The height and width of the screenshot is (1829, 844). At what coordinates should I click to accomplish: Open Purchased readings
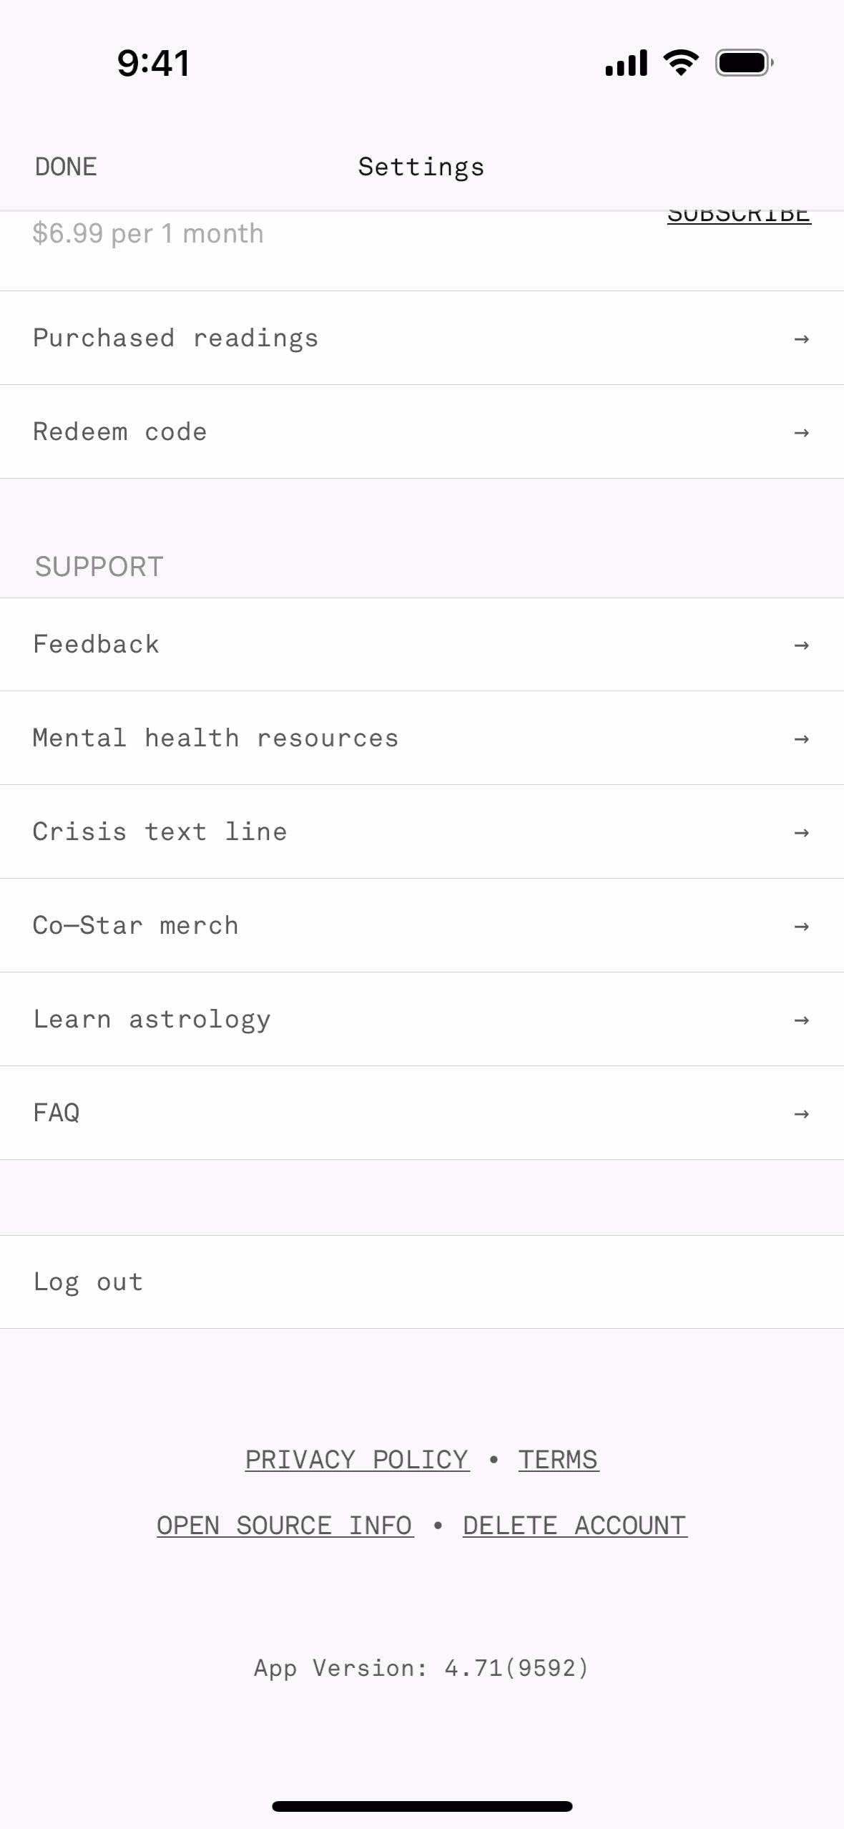(176, 338)
